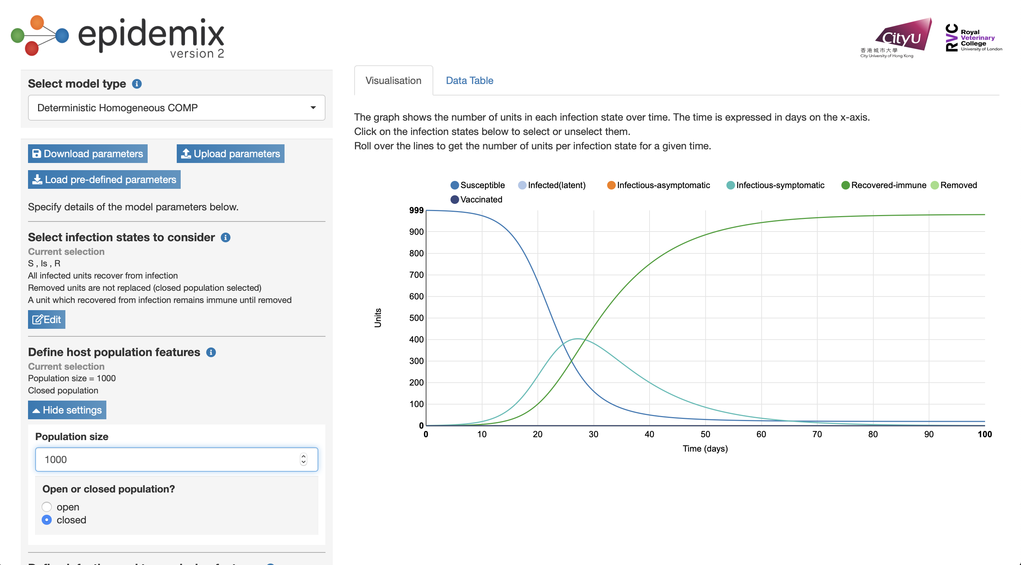Select the closed population radio button
Screen dimensions: 1021x565
point(47,520)
